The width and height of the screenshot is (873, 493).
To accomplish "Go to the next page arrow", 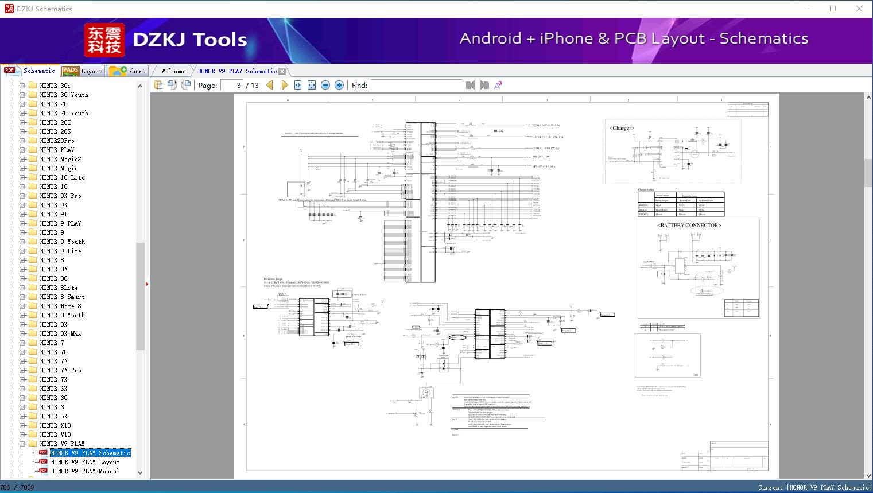I will click(x=284, y=85).
